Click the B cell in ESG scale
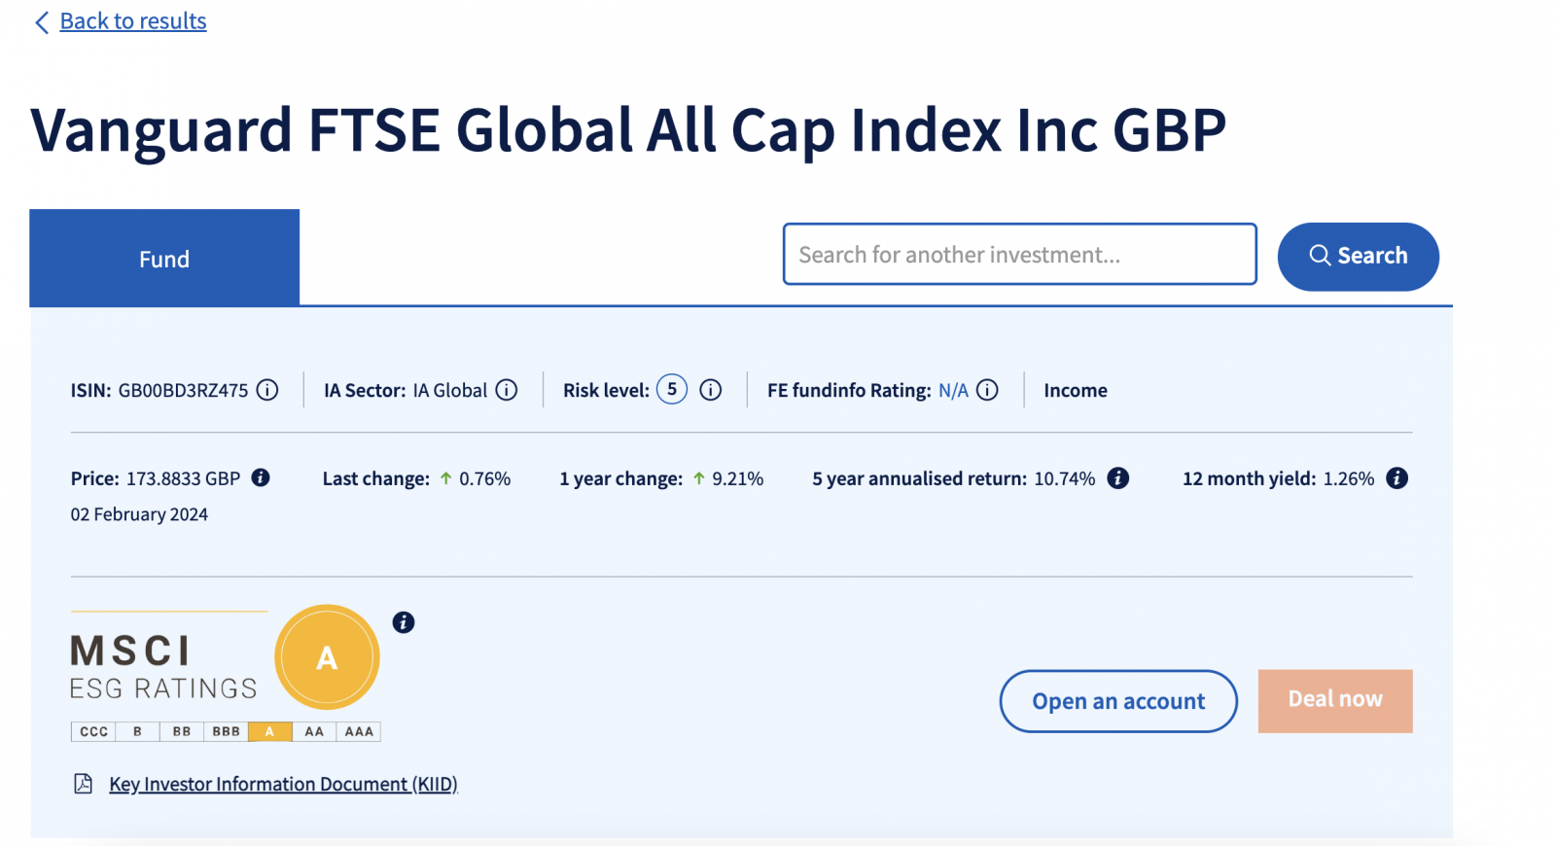 [138, 731]
